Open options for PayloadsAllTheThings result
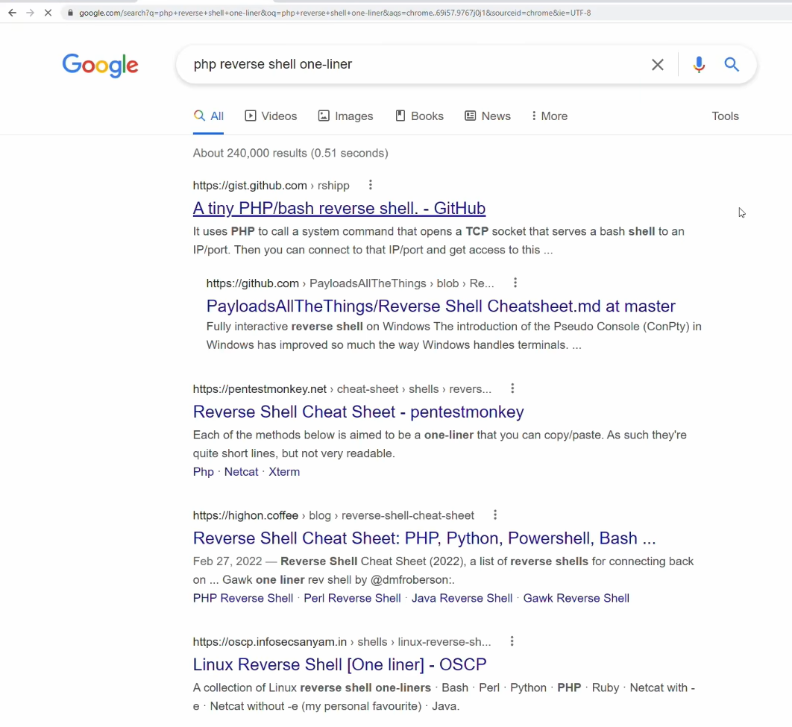Screen dimensions: 792x727 click(x=515, y=283)
